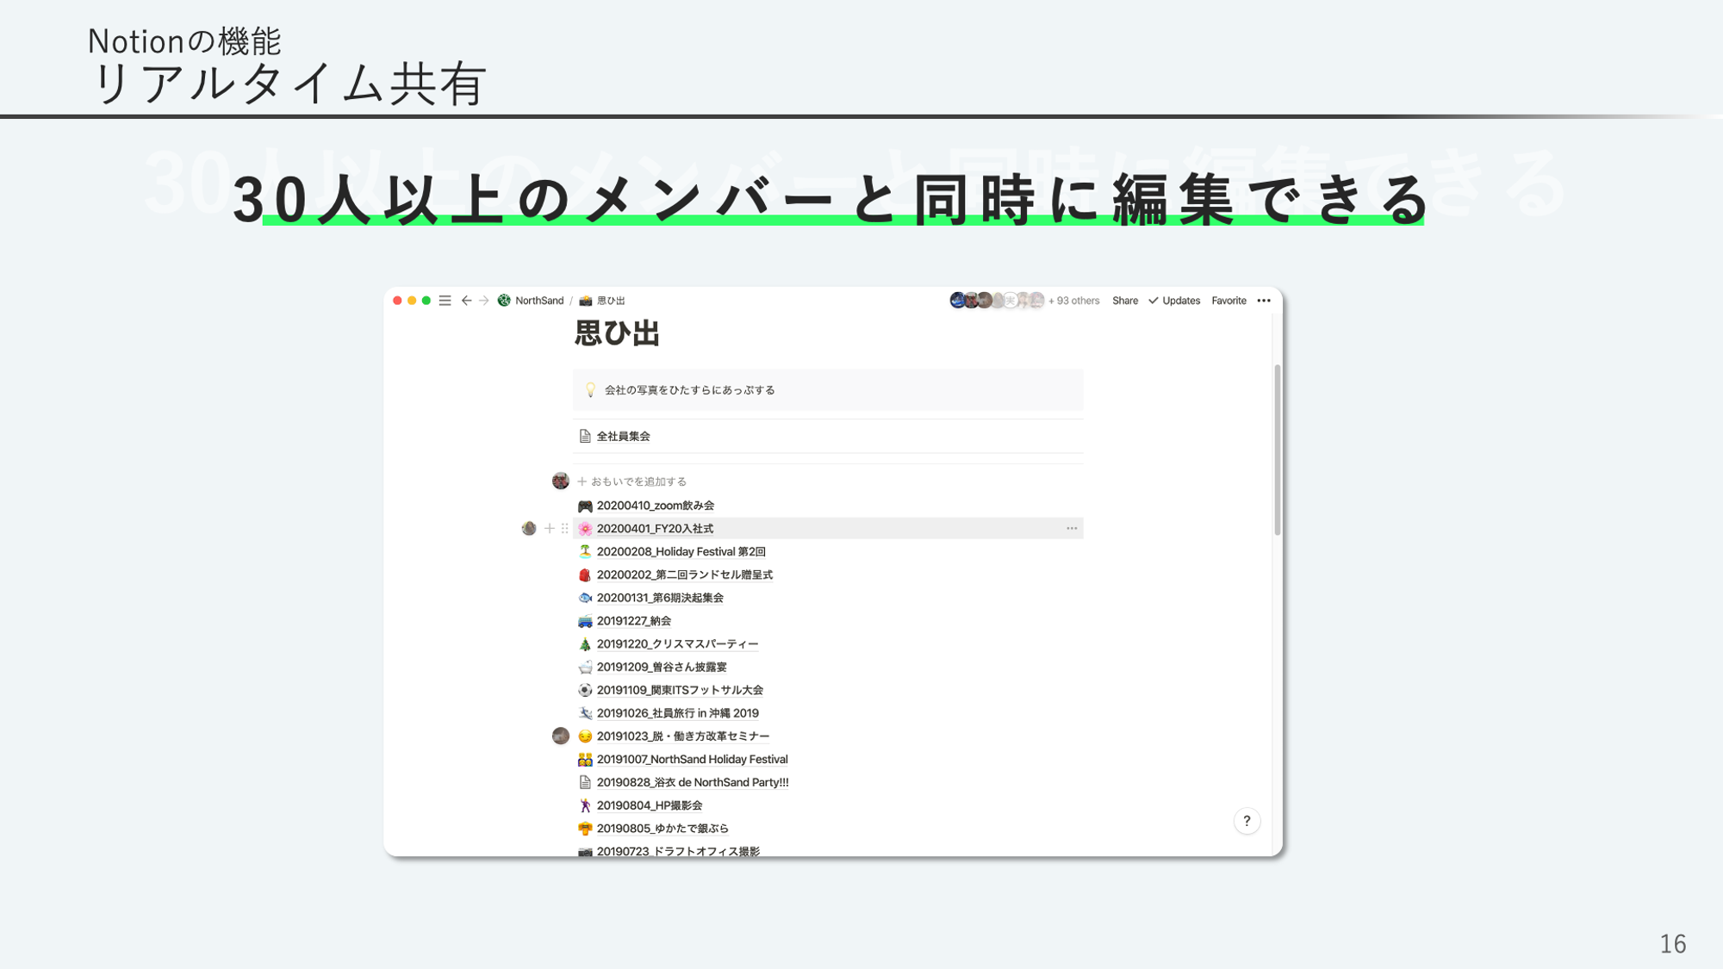Mark the page as Favorite
Screen dimensions: 1723x969
coord(1228,301)
